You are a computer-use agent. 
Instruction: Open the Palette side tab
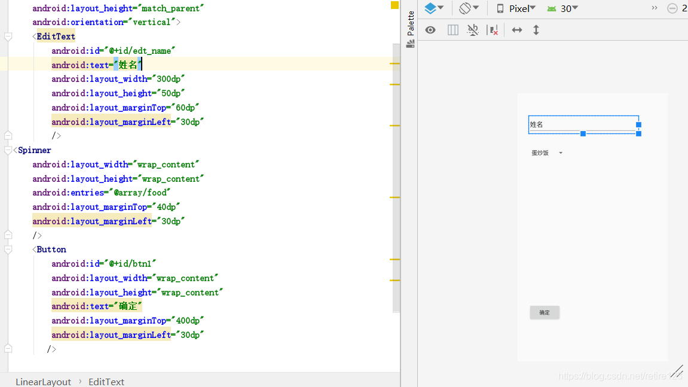click(411, 29)
